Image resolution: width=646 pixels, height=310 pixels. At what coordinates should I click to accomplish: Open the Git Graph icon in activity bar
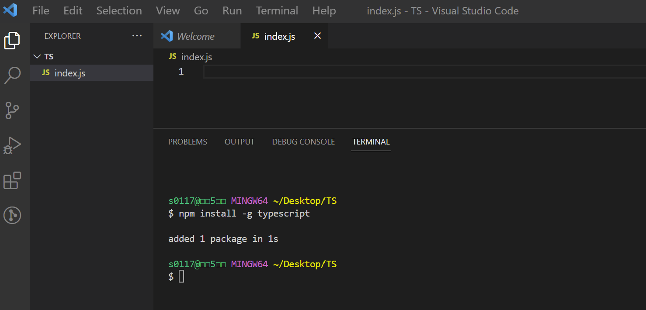[x=12, y=215]
